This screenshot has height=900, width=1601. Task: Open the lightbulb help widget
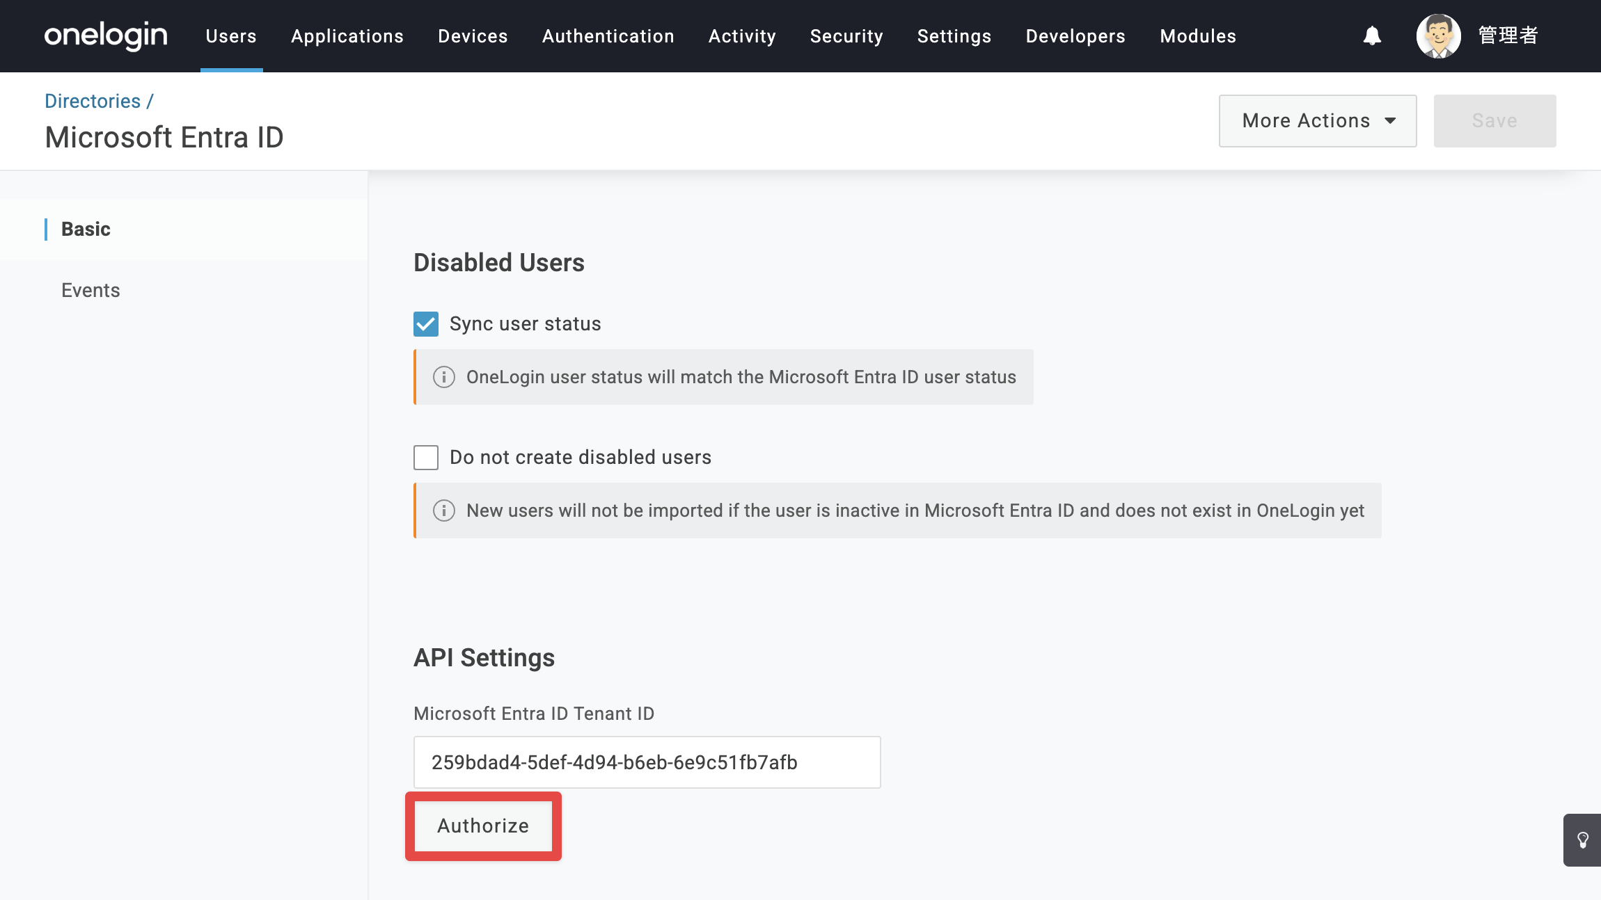point(1583,840)
